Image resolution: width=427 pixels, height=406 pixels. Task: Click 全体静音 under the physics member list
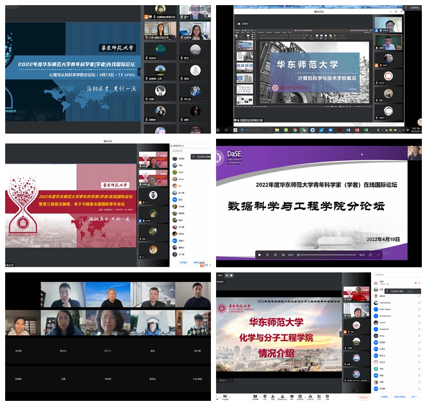(x=183, y=263)
